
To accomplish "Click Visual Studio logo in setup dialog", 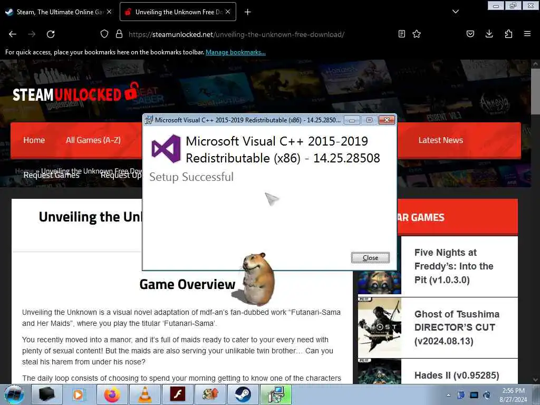I will [166, 148].
